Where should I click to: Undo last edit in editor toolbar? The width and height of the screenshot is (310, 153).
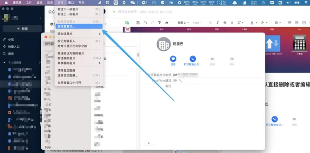pos(145,23)
